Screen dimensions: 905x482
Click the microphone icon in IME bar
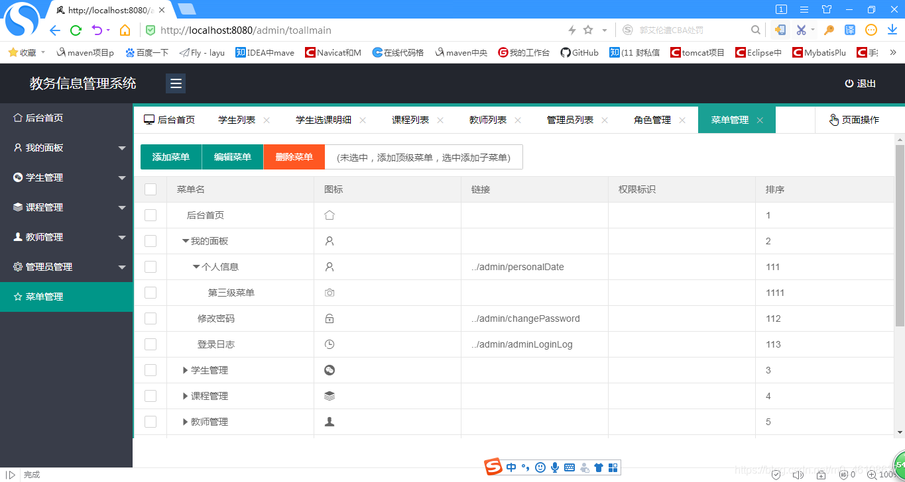coord(555,467)
